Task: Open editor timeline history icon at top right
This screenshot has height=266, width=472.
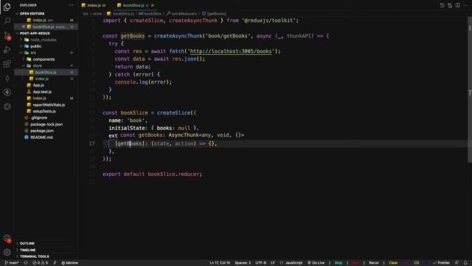Action: point(442,5)
